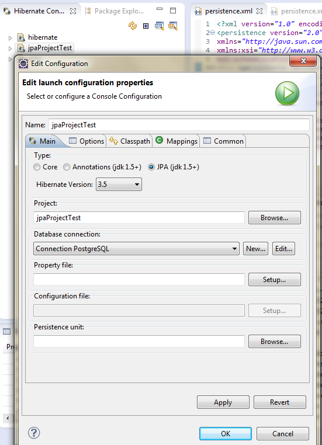Image resolution: width=322 pixels, height=445 pixels.
Task: Open the HQL editor toolbar icon
Action: 160,26
